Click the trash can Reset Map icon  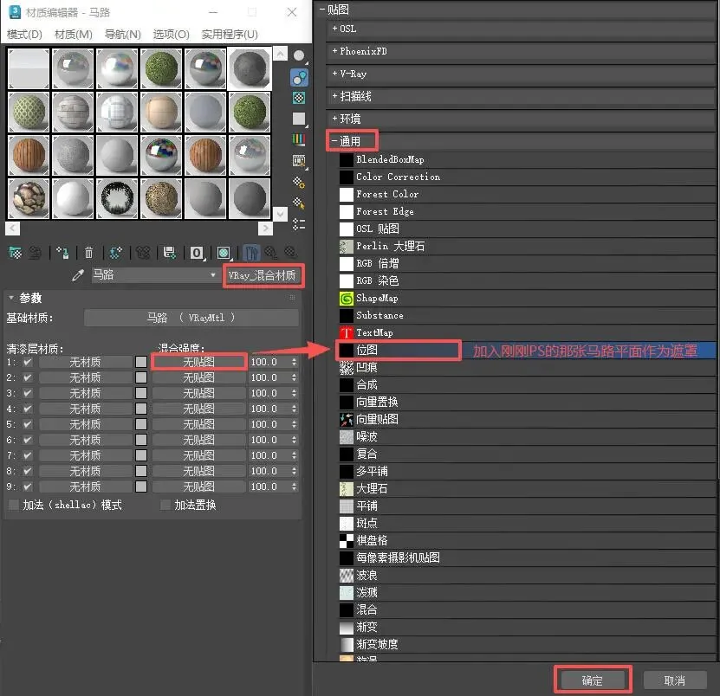coord(88,252)
